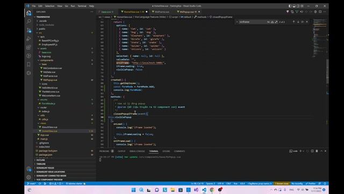Screen dimensions: 344x194
Task: Toggle Use Regular Expression in find widget
Action: (x=276, y=22)
